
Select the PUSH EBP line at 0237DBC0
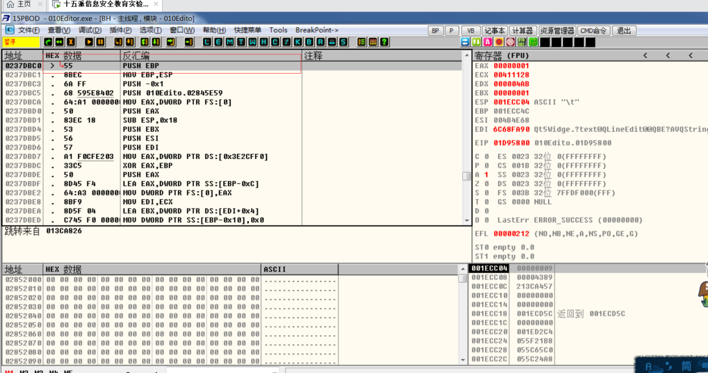click(140, 66)
